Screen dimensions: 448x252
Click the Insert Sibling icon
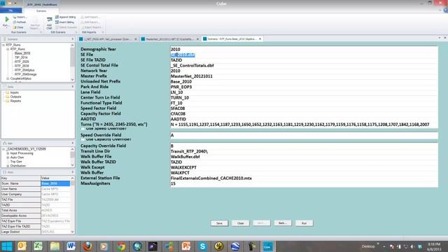pyautogui.click(x=57, y=22)
